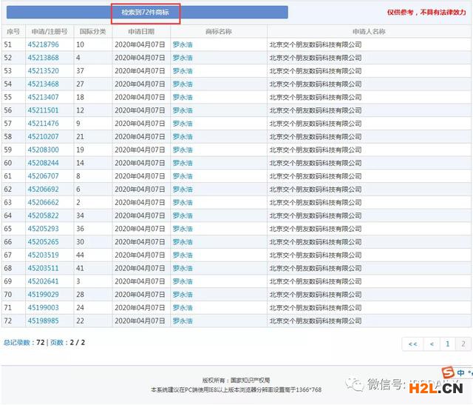Jump to page 1 of results
Viewport: 473px width, 405px height.
point(447,344)
